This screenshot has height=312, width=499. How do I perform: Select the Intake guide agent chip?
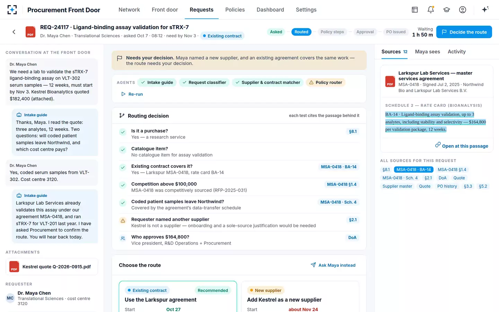(x=157, y=83)
